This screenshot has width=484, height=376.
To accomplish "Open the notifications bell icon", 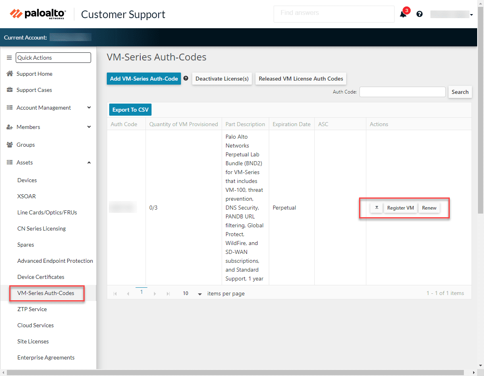I will click(403, 15).
